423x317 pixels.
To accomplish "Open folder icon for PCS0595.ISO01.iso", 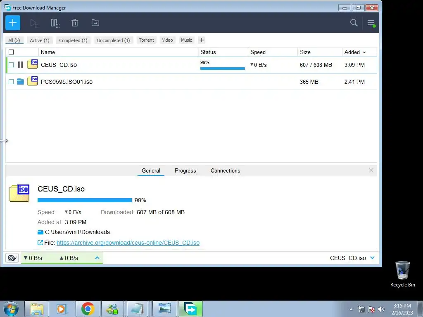I will pos(21,82).
